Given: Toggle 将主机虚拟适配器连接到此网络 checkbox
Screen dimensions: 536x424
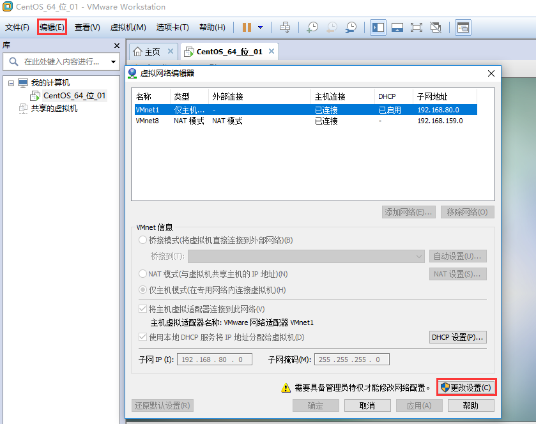Looking at the screenshot, I should pyautogui.click(x=142, y=309).
